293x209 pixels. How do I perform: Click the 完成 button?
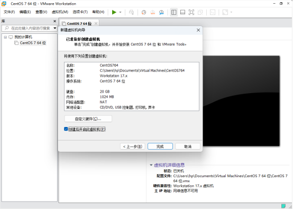(x=160, y=147)
